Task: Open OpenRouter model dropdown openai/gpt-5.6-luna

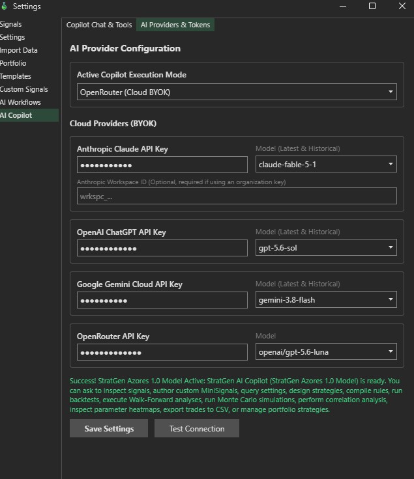Action: pos(326,351)
